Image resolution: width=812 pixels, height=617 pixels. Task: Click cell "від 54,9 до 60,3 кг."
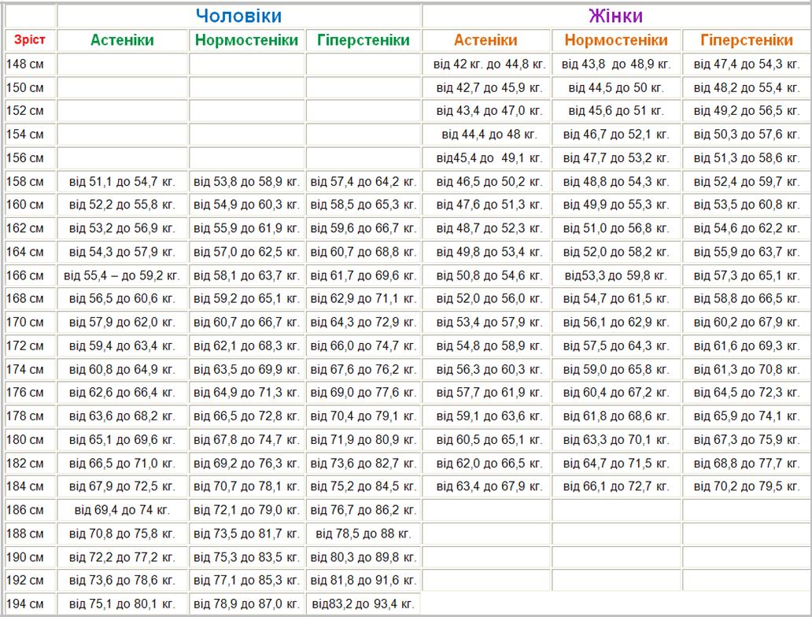coord(246,205)
